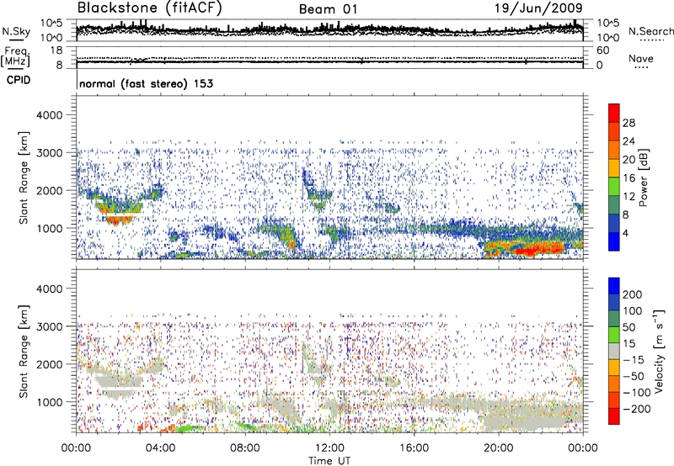This screenshot has height=466, width=674.
Task: Click the Velocity [m s⁻¹] colorbar title
Action: (x=660, y=351)
